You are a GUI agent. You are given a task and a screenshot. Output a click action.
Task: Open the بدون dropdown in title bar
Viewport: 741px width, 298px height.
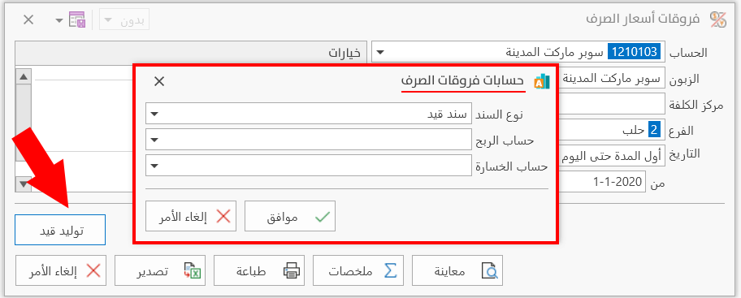108,20
